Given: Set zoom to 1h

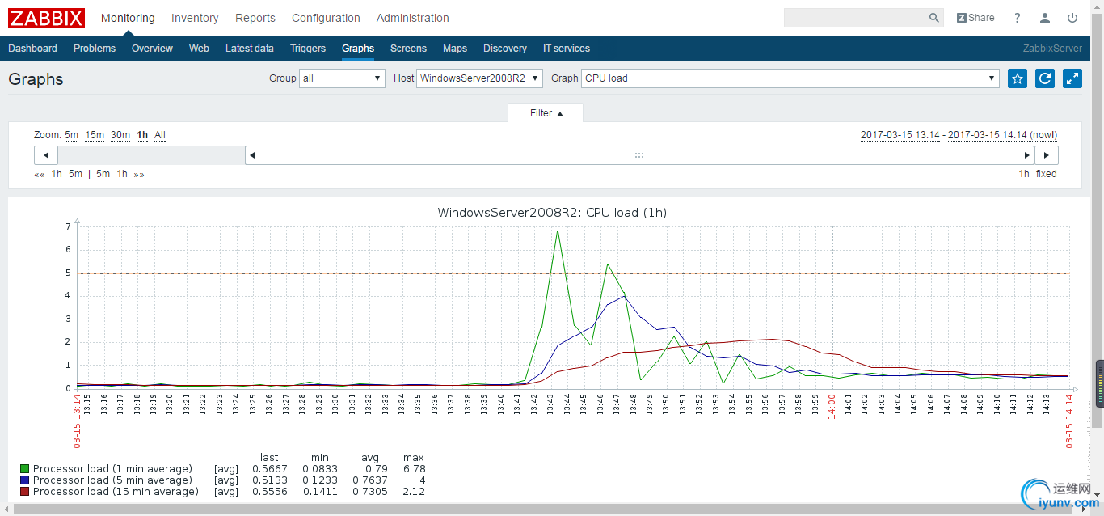Looking at the screenshot, I should tap(142, 135).
